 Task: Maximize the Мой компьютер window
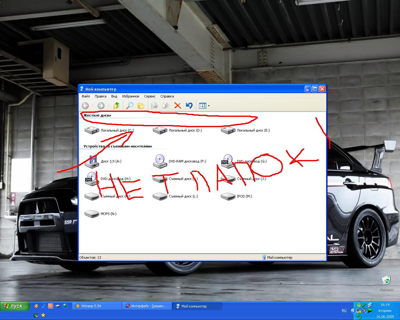point(315,89)
